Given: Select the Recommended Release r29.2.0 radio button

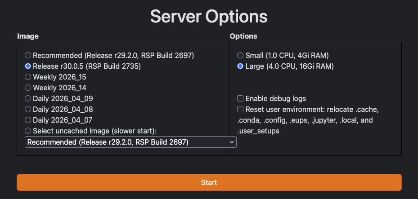Looking at the screenshot, I should [x=28, y=55].
